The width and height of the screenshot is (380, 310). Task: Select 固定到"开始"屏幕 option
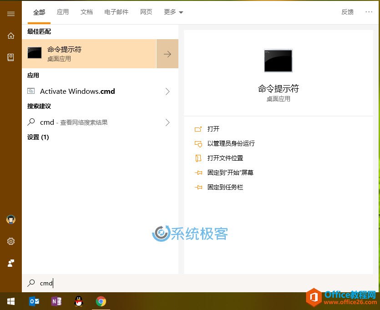(230, 173)
